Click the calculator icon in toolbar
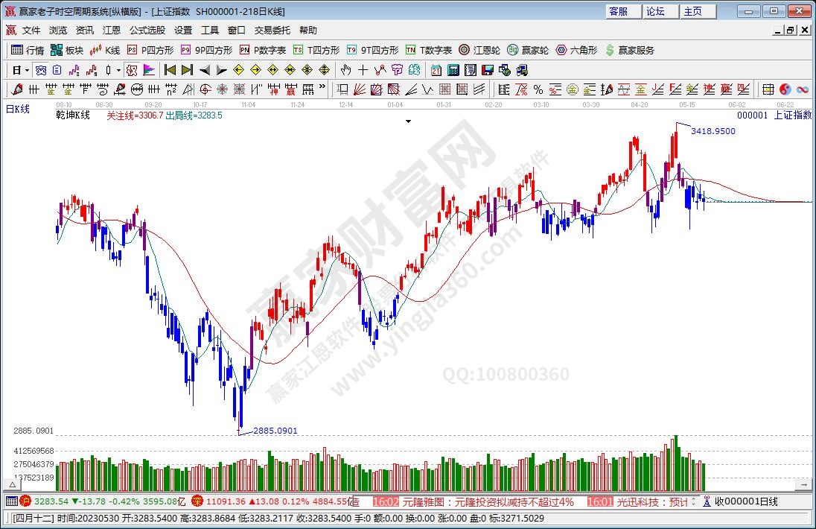This screenshot has width=816, height=529. pos(453,70)
